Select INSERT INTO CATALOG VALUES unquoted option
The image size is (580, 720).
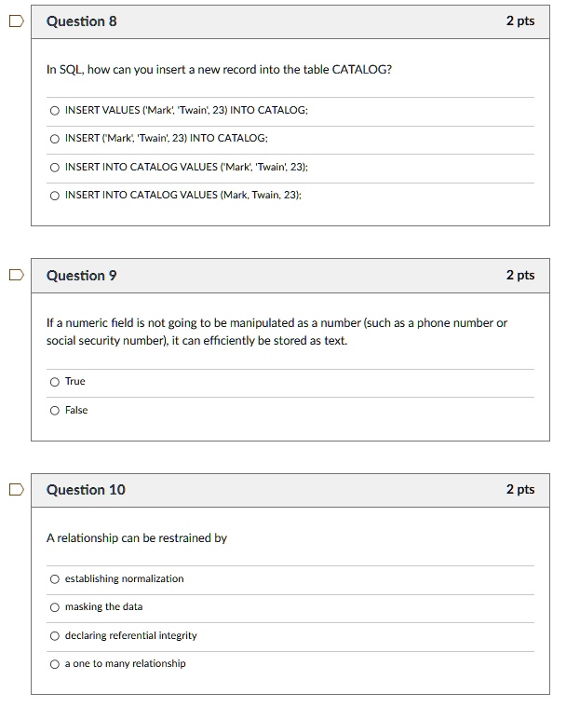coord(55,196)
